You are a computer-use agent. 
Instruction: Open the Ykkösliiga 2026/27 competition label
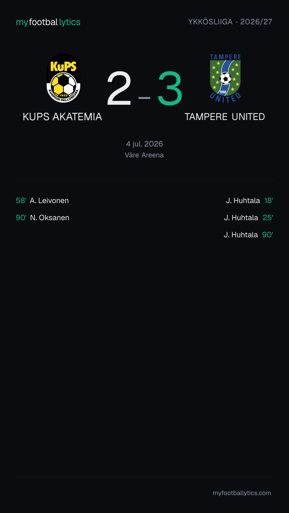(230, 22)
